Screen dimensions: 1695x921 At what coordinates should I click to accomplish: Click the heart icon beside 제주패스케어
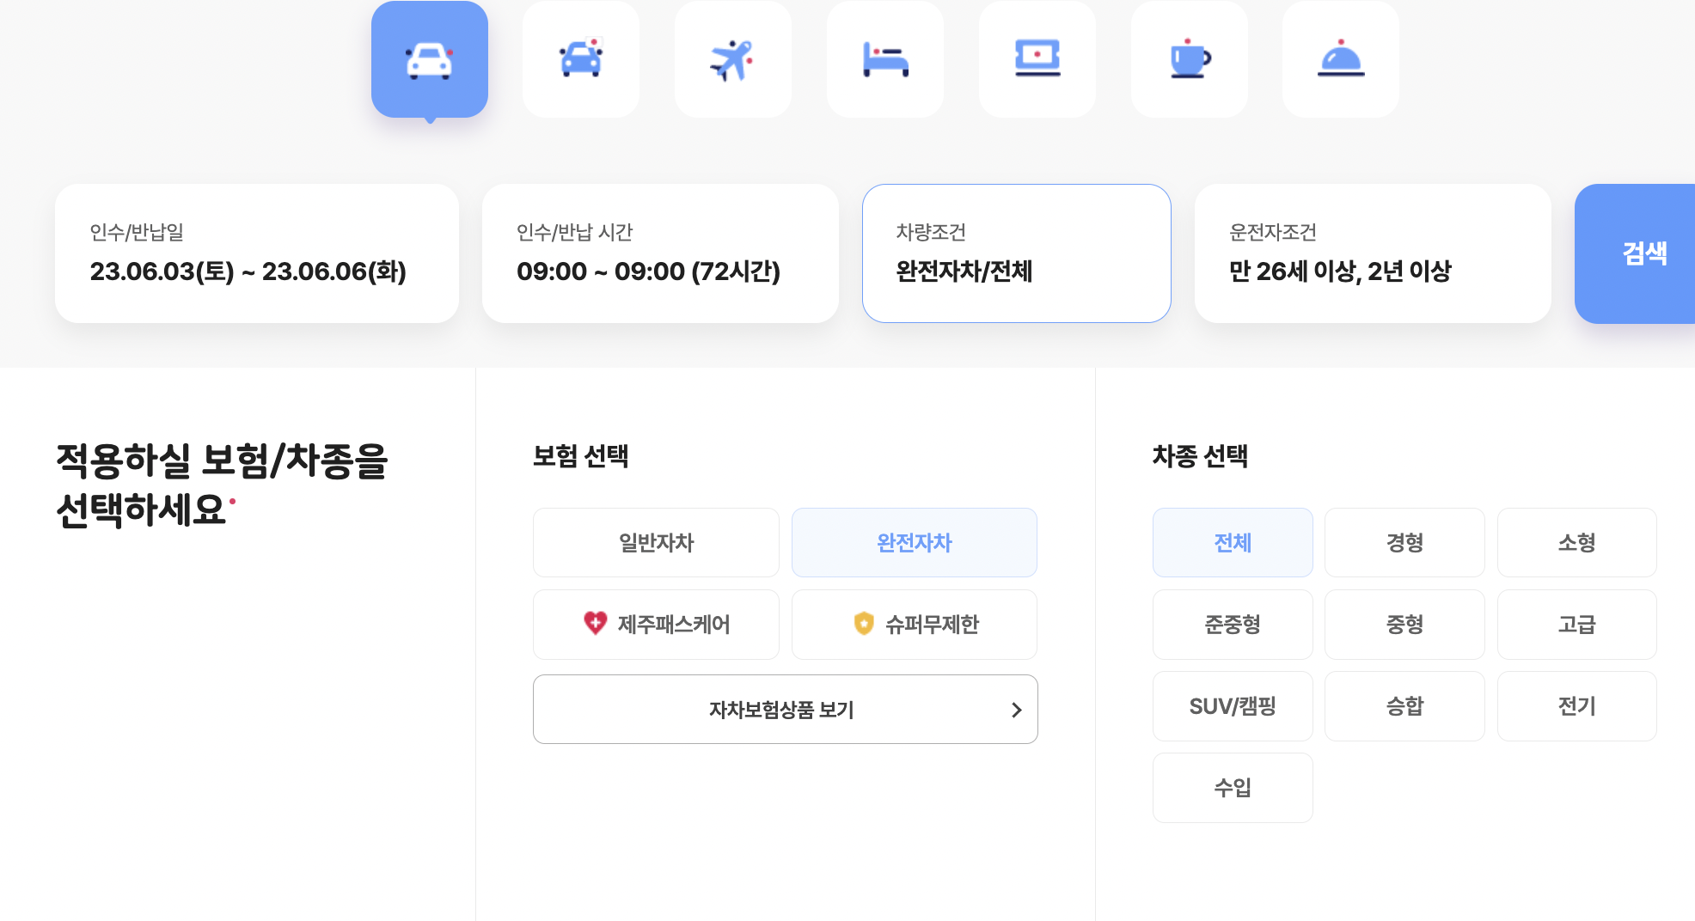[595, 625]
